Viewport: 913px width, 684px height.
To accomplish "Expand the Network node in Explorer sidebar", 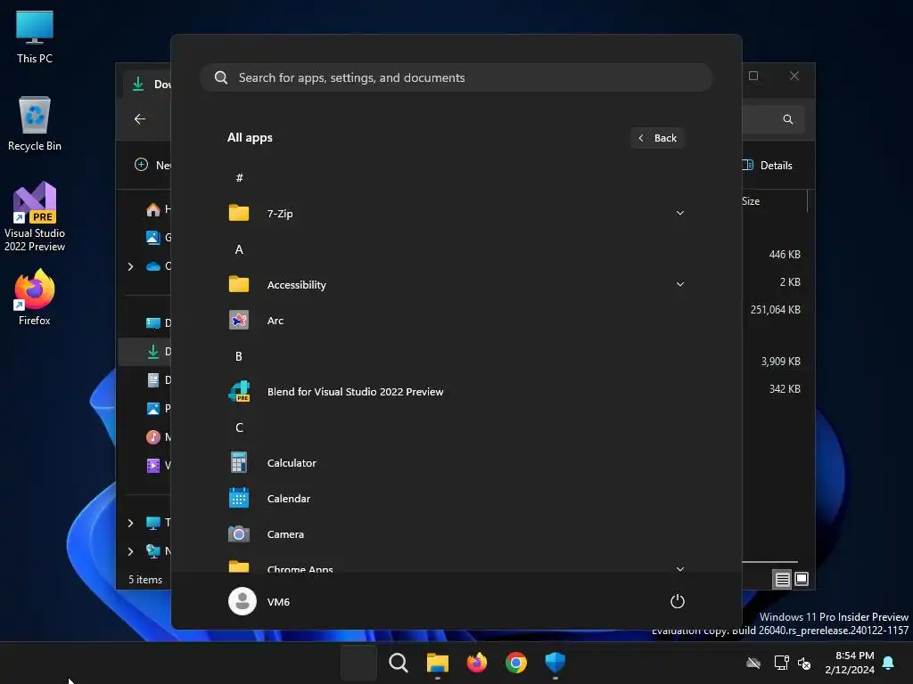I will coord(130,551).
